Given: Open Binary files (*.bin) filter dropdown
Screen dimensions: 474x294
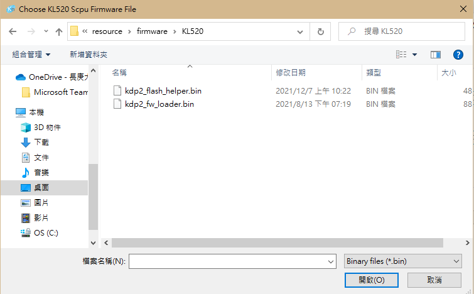Looking at the screenshot, I should (x=402, y=261).
